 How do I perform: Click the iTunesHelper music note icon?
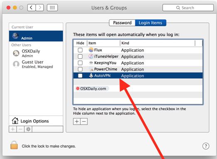click(91, 56)
